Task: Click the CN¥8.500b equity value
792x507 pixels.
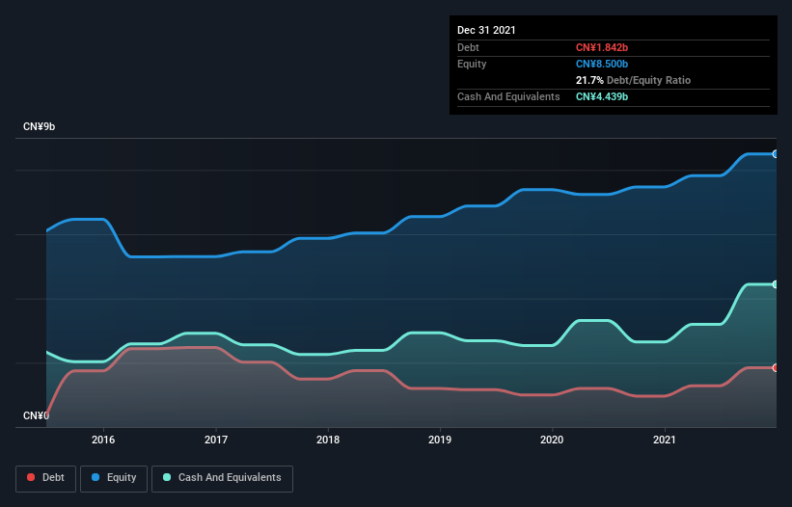Action: [x=602, y=64]
